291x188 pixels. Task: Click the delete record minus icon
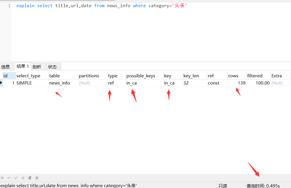pos(9,178)
